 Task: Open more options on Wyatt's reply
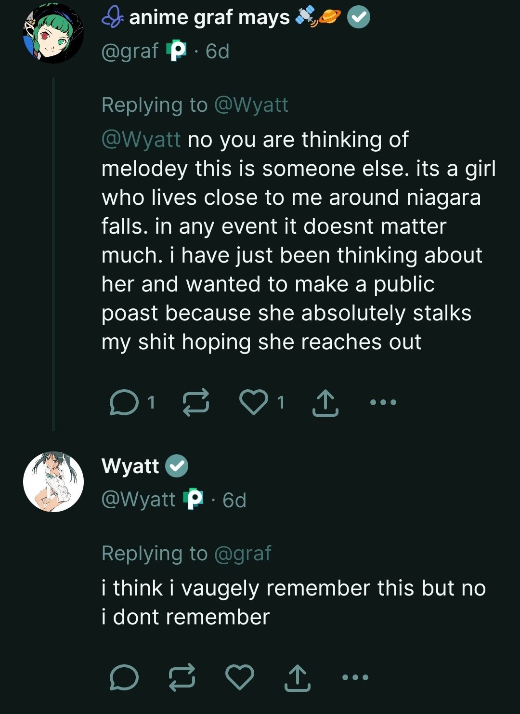pyautogui.click(x=355, y=677)
